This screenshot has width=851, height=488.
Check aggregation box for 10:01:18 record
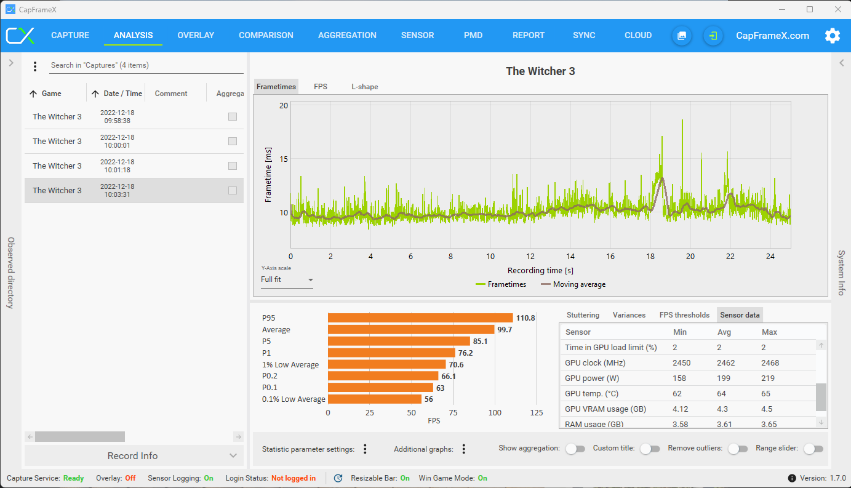[233, 166]
